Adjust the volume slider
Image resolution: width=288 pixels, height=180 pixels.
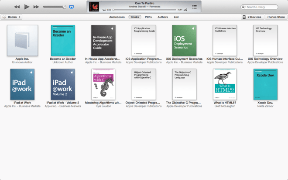(55, 7)
